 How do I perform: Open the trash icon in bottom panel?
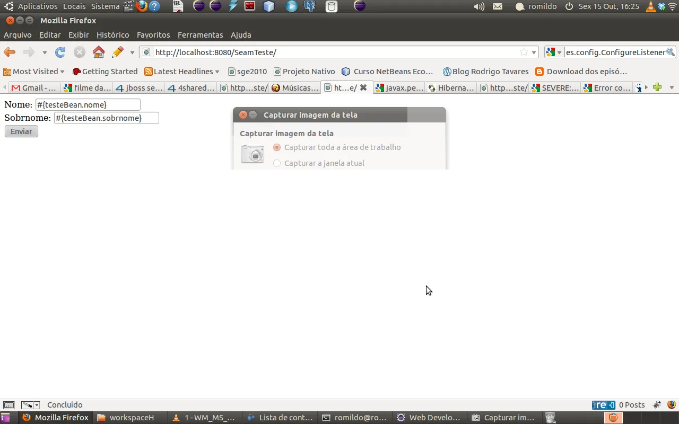[550, 418]
